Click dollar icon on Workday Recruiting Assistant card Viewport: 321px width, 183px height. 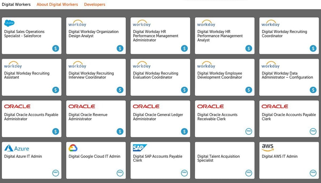[x=56, y=90]
